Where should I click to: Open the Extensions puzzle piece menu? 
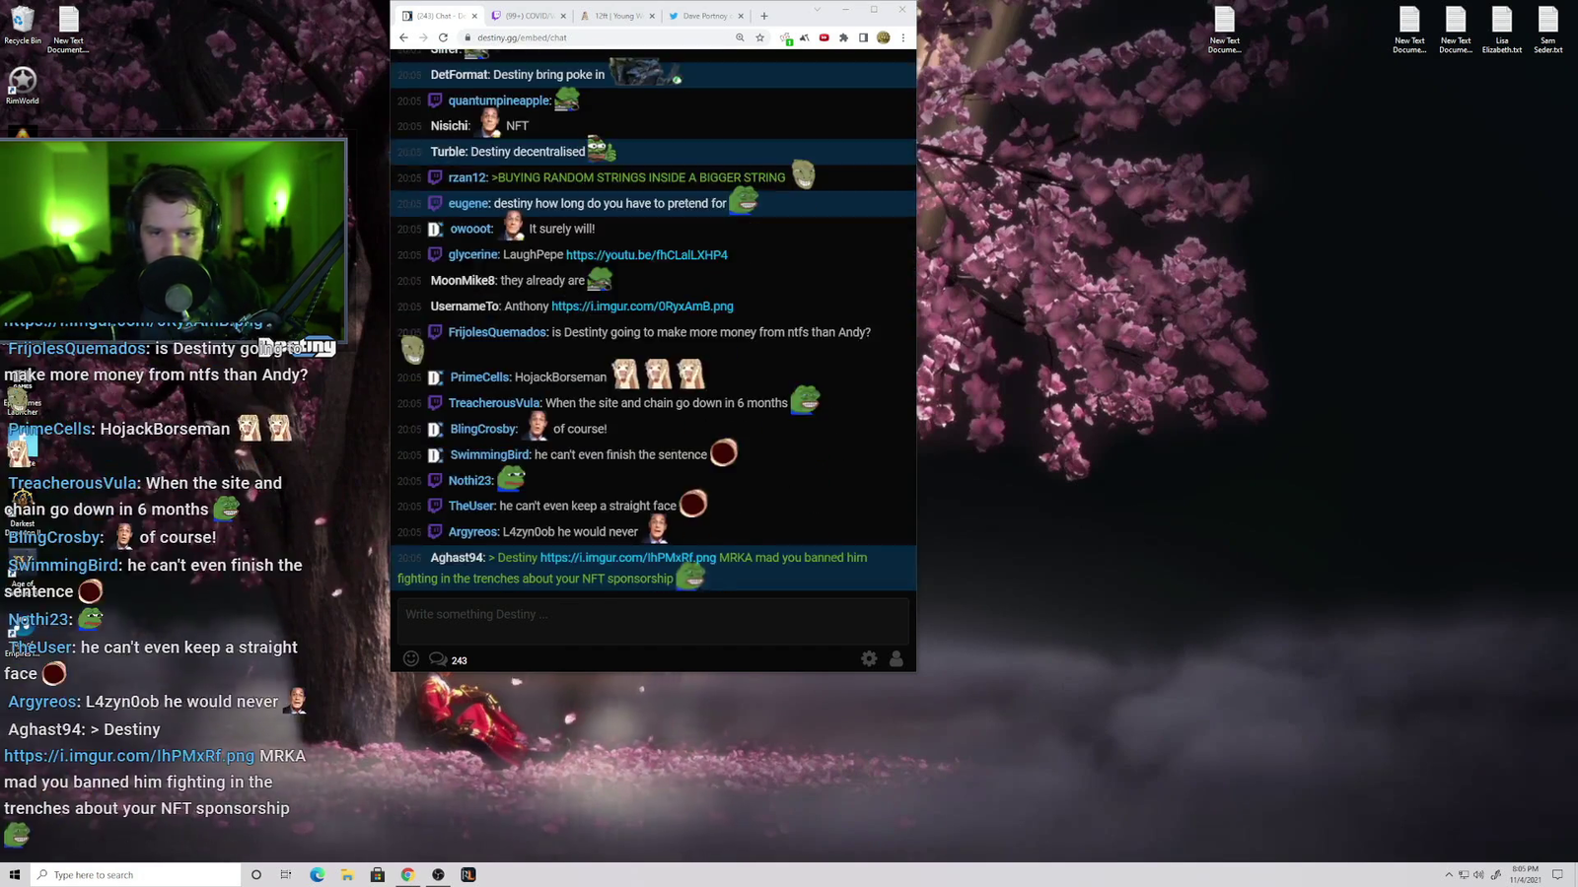point(843,37)
